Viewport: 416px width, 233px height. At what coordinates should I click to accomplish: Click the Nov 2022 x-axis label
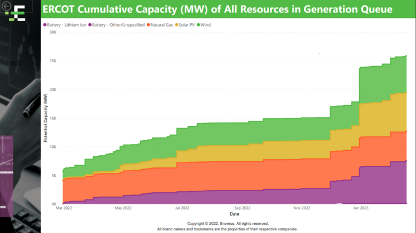point(302,208)
